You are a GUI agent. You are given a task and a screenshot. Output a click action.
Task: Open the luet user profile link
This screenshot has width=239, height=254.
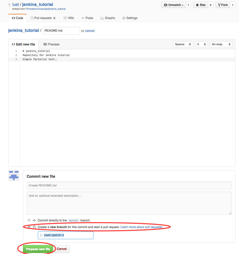(16, 5)
